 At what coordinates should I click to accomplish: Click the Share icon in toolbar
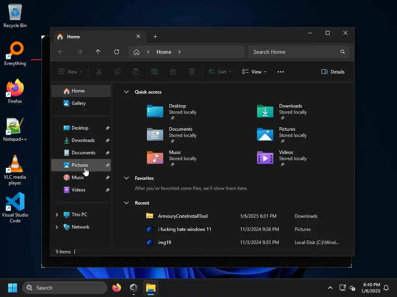pyautogui.click(x=173, y=72)
